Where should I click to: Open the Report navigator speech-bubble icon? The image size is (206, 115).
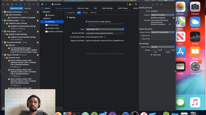click(x=38, y=4)
